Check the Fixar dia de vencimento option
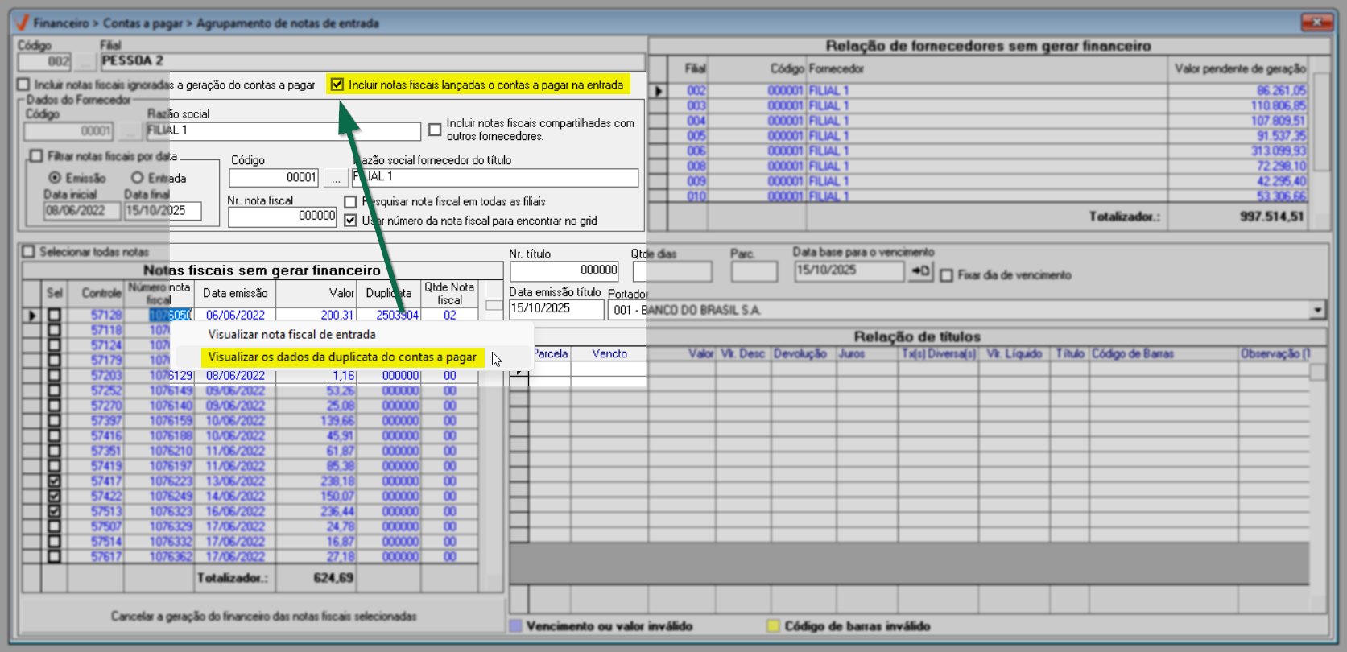The width and height of the screenshot is (1347, 652). (947, 275)
